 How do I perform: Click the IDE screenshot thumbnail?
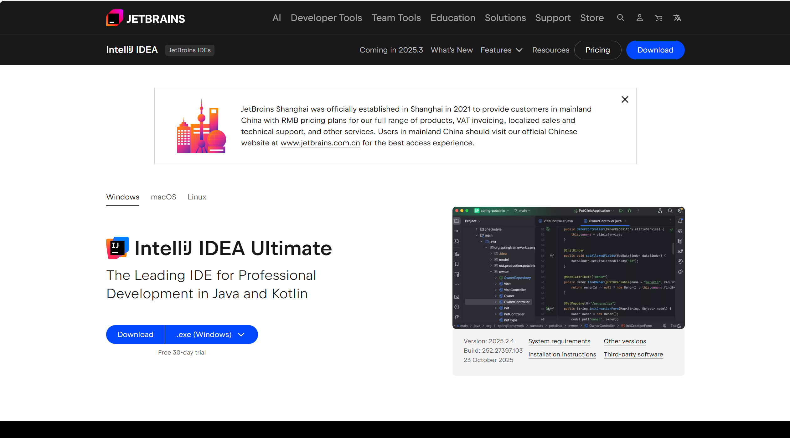(568, 268)
